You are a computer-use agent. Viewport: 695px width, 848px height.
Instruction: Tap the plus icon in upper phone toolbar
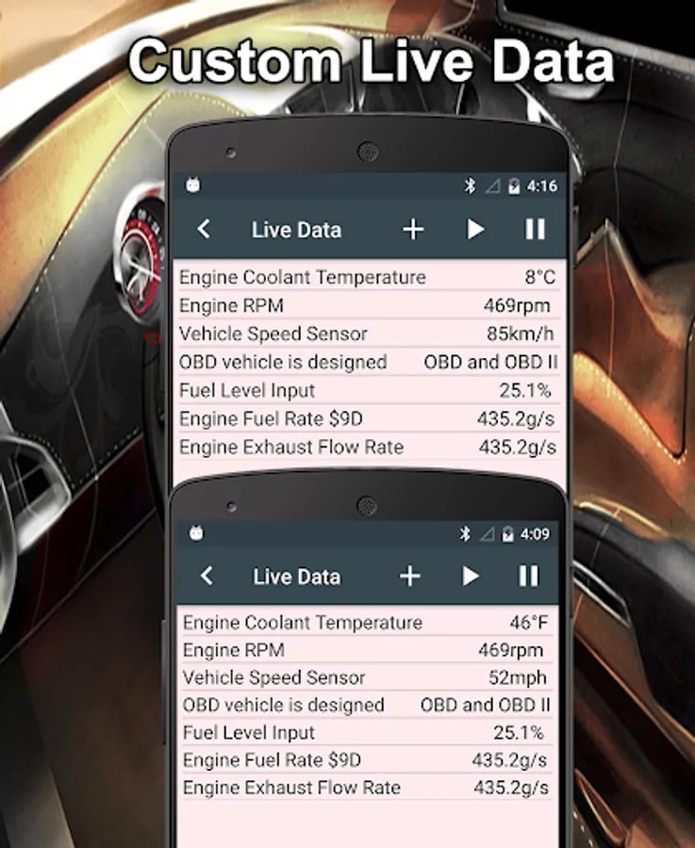[413, 229]
